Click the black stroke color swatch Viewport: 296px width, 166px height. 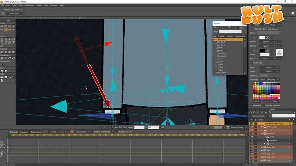pyautogui.click(x=262, y=50)
